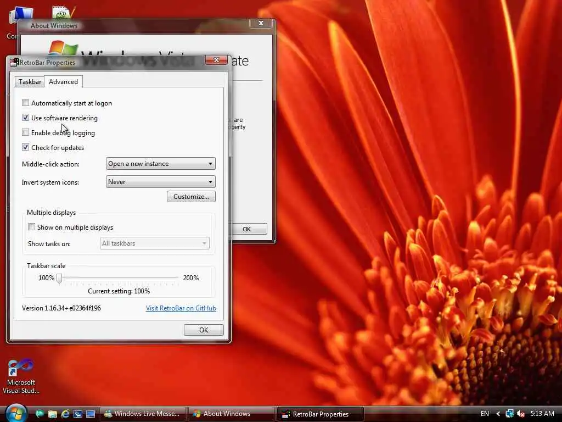The image size is (562, 422).
Task: Open the folder icon in quick launch
Action: click(53, 414)
